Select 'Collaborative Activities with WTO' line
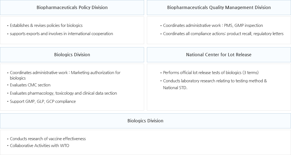291x155 pixels. [x=40, y=146]
